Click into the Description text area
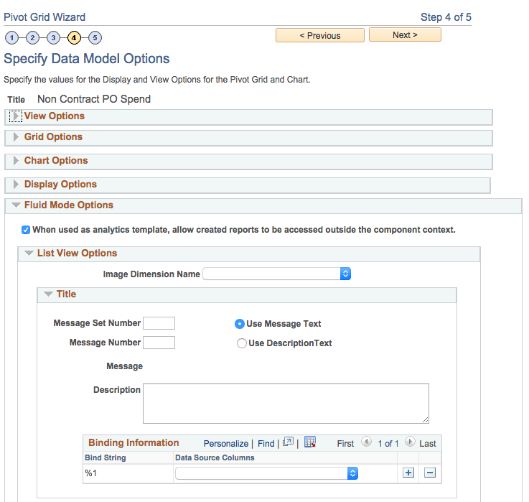Screen dimensions: 529x502 [x=286, y=404]
